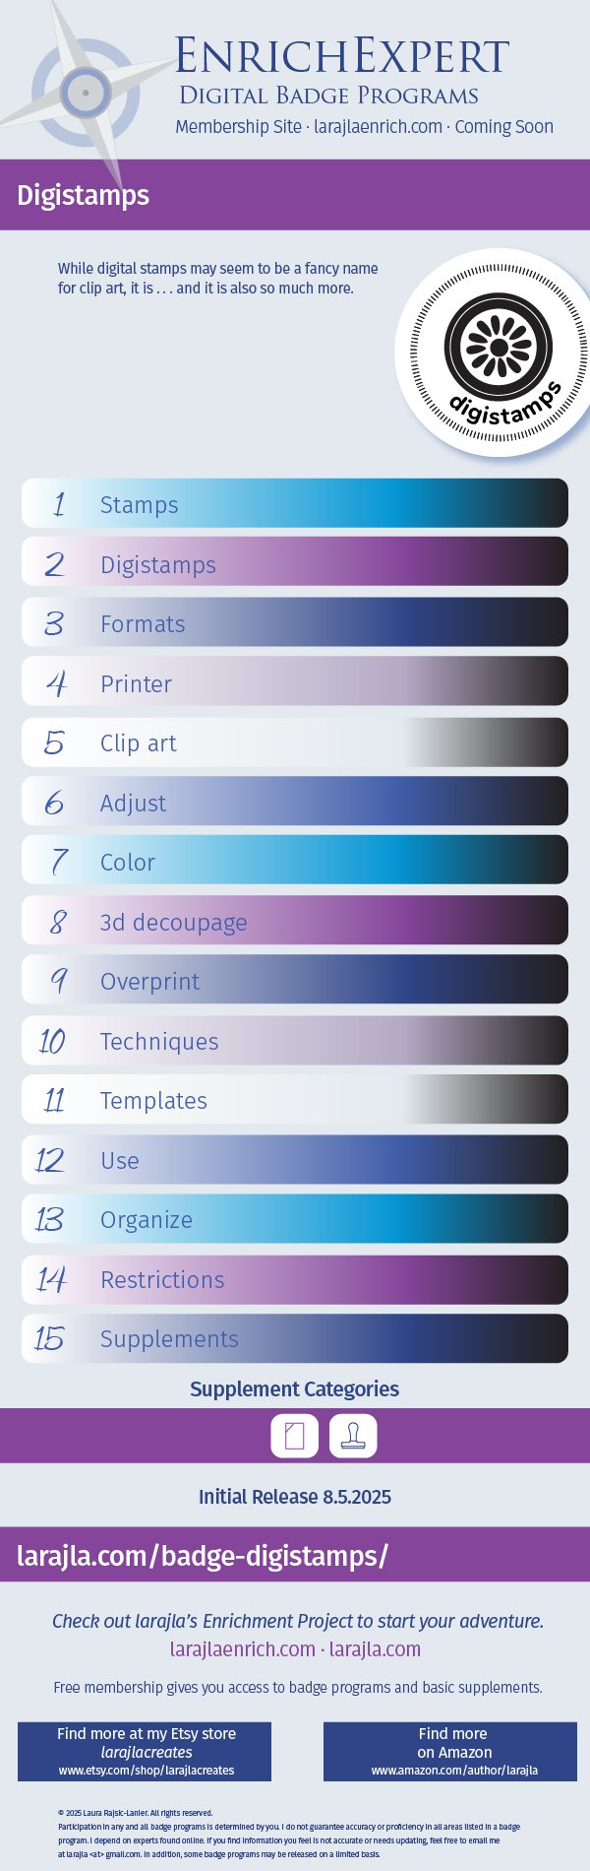The image size is (590, 1871).
Task: Select step 15 Supplements bar
Action: tap(294, 1338)
